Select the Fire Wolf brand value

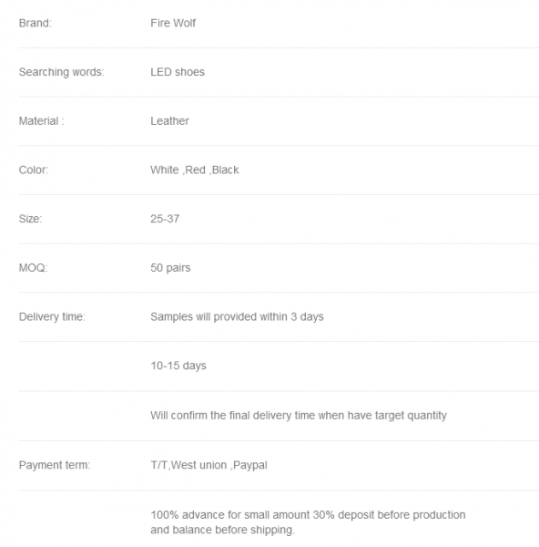[173, 23]
